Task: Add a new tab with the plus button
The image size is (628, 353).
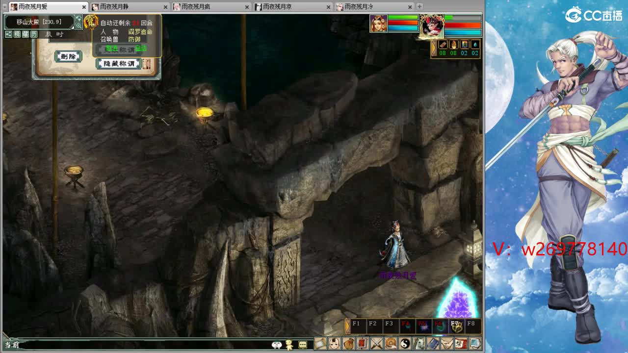Action: pyautogui.click(x=419, y=6)
